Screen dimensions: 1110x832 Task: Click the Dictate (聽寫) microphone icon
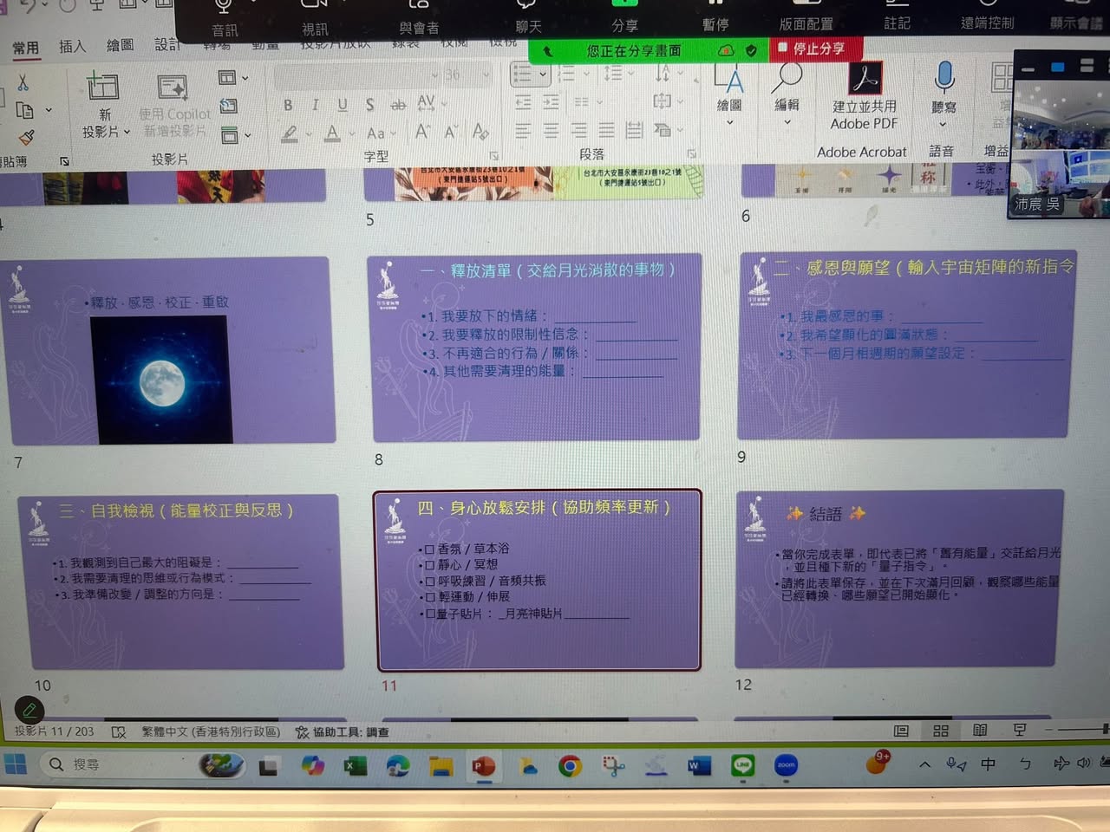[x=943, y=79]
